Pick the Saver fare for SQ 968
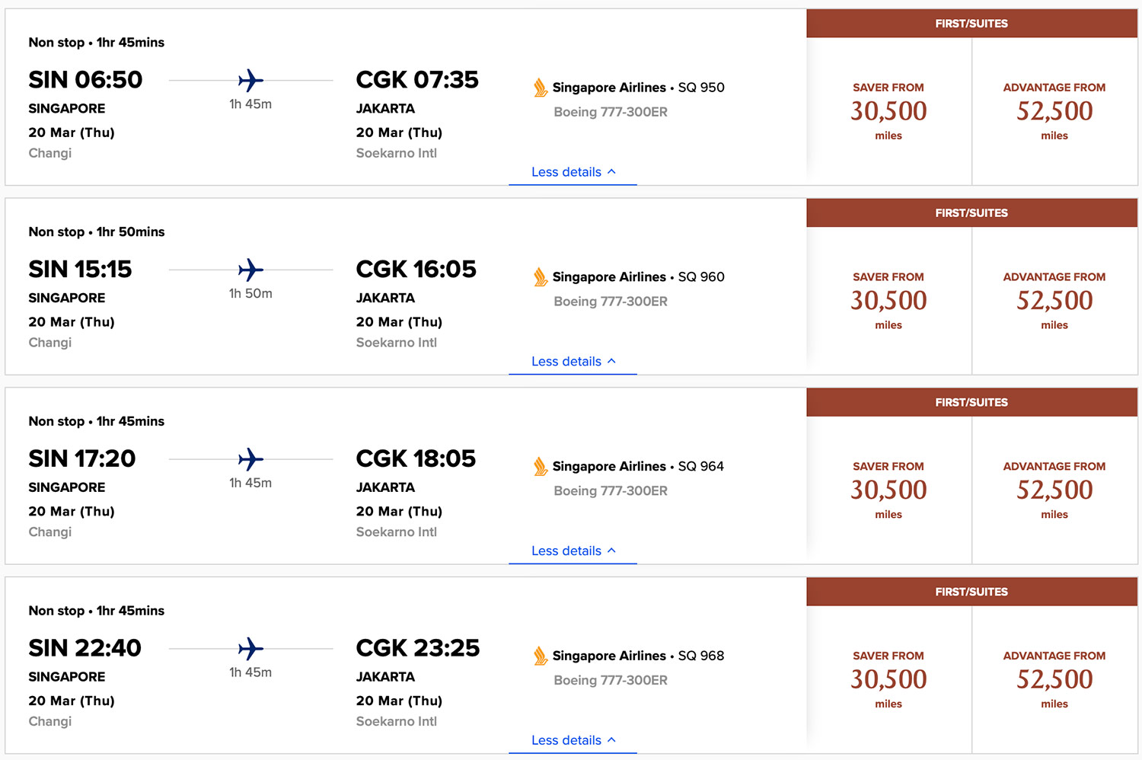The width and height of the screenshot is (1142, 760). click(x=888, y=679)
